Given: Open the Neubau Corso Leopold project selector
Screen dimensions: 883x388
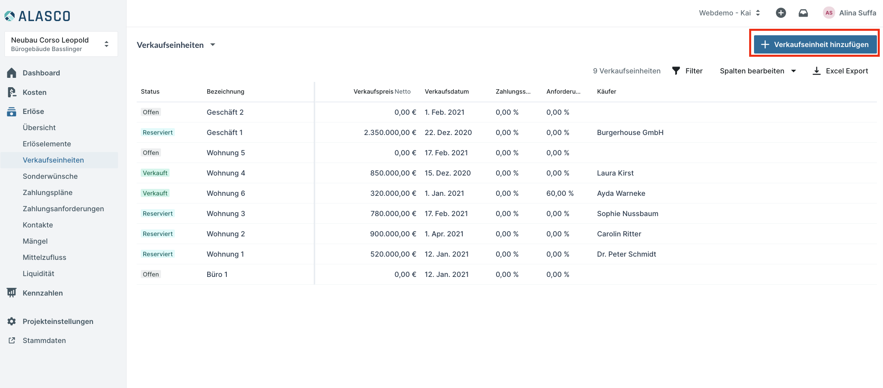Looking at the screenshot, I should pyautogui.click(x=61, y=44).
